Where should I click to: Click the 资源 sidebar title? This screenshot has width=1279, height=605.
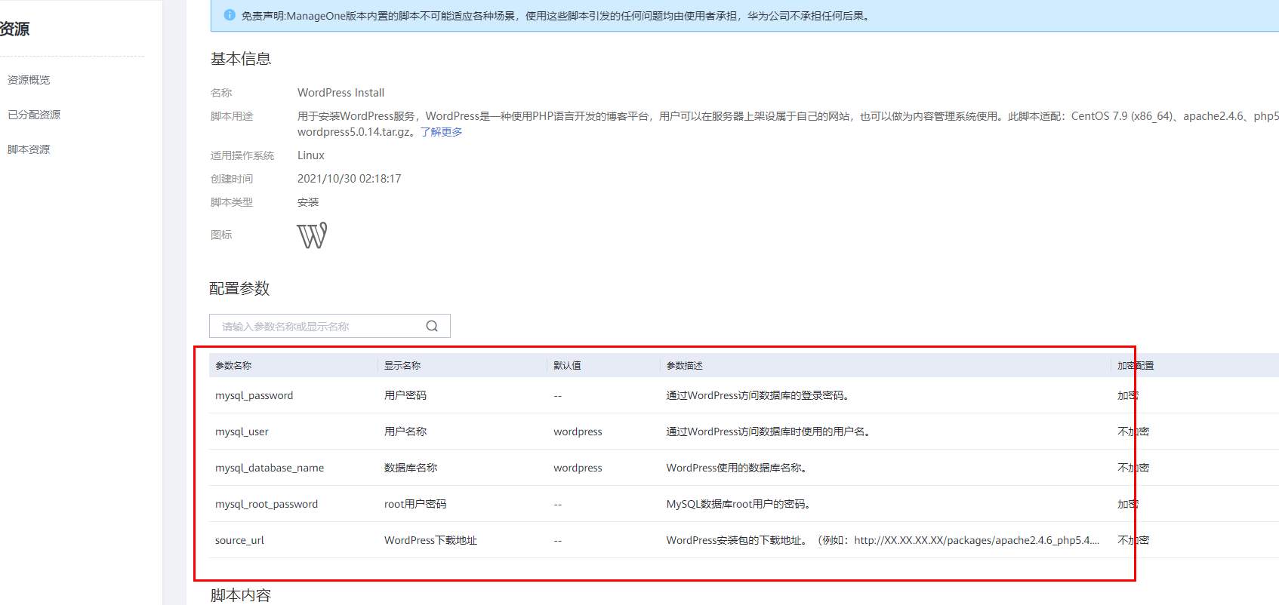click(14, 29)
